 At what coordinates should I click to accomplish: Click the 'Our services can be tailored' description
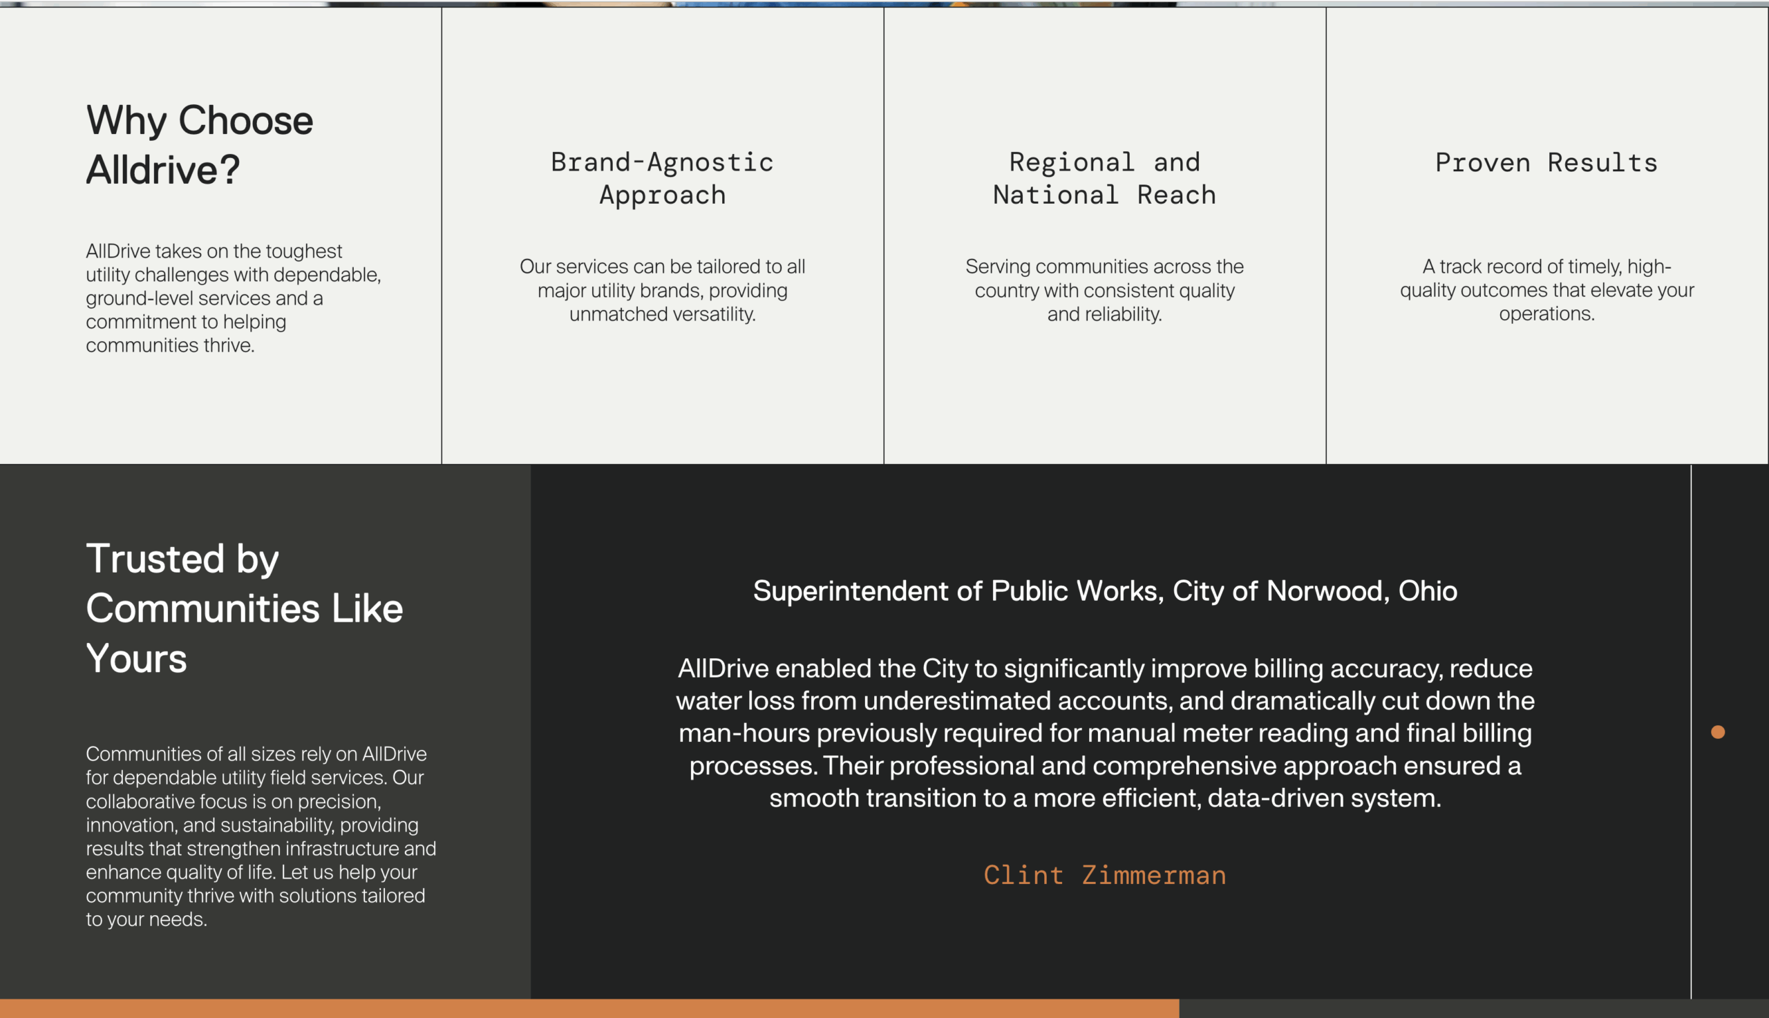(662, 290)
